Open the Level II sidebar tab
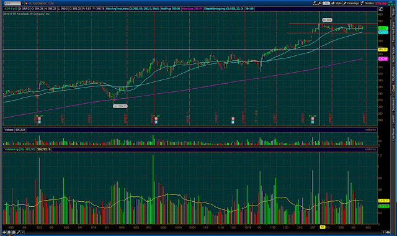This screenshot has width=397, height=236. tap(393, 120)
